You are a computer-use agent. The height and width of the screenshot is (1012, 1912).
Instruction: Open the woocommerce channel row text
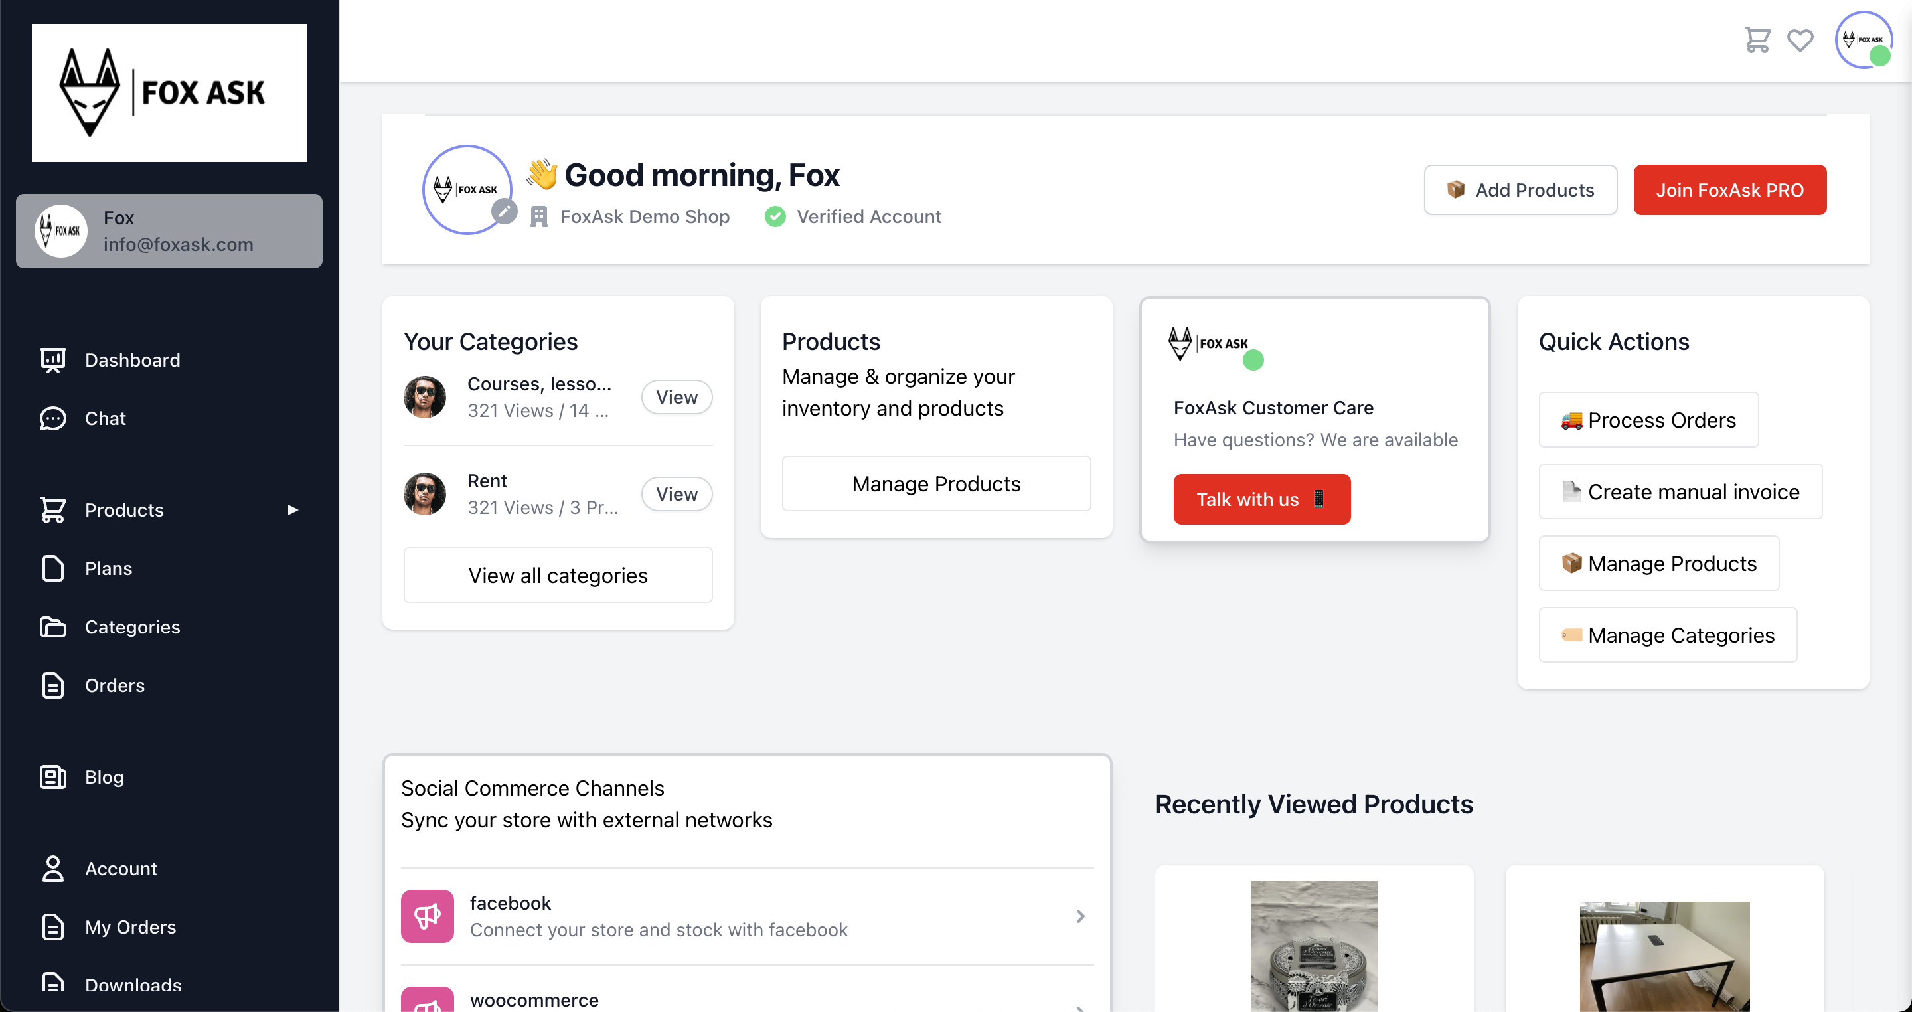pos(534,1000)
